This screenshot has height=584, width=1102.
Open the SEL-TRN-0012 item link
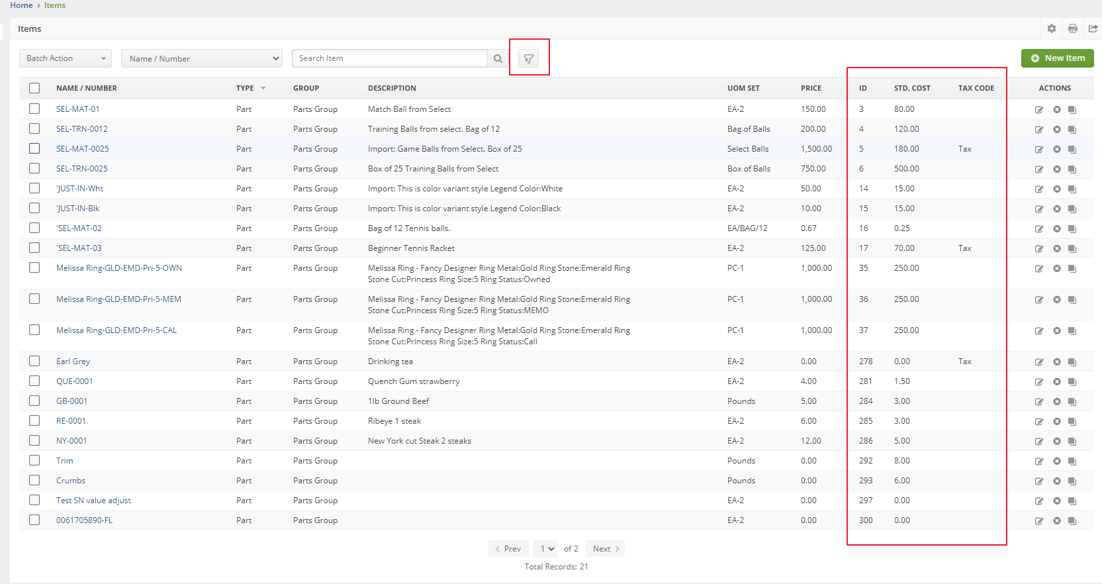(82, 129)
